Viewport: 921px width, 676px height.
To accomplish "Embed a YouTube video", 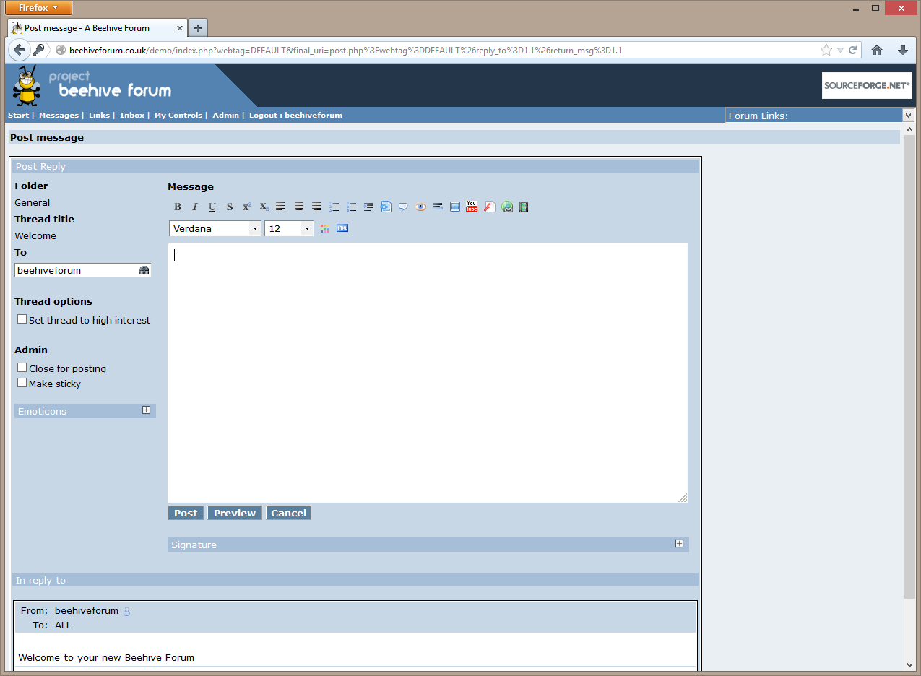I will click(x=472, y=207).
